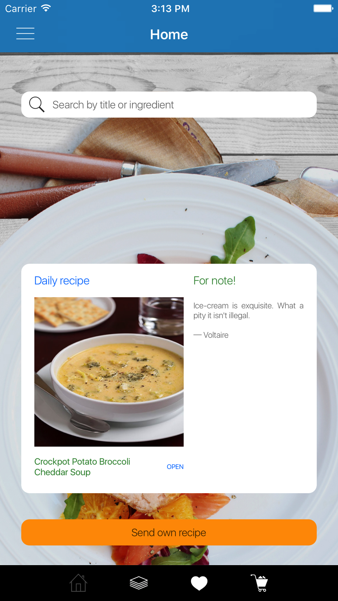Select the soup recipe photo

click(109, 372)
